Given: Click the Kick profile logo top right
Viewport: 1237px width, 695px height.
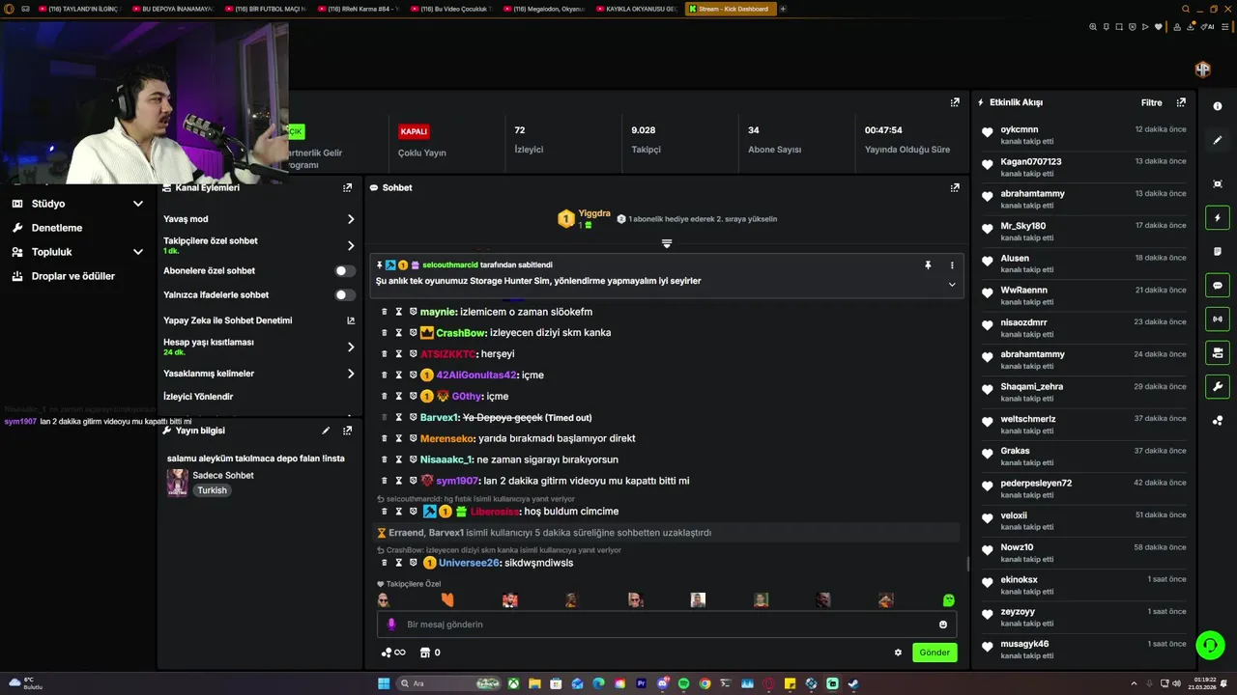Looking at the screenshot, I should 1203,69.
